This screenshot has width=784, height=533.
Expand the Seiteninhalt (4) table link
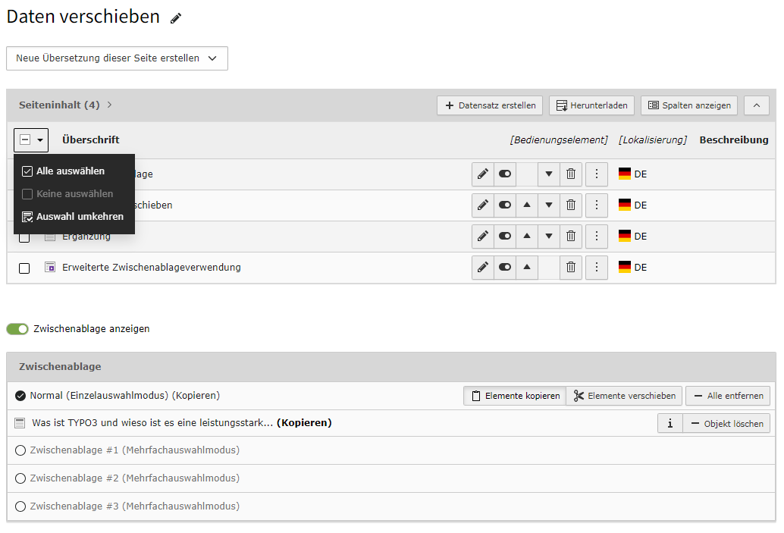pyautogui.click(x=65, y=105)
